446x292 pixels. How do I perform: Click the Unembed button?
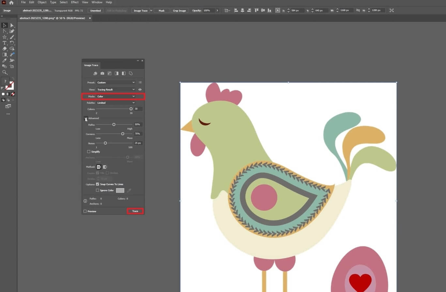click(95, 10)
